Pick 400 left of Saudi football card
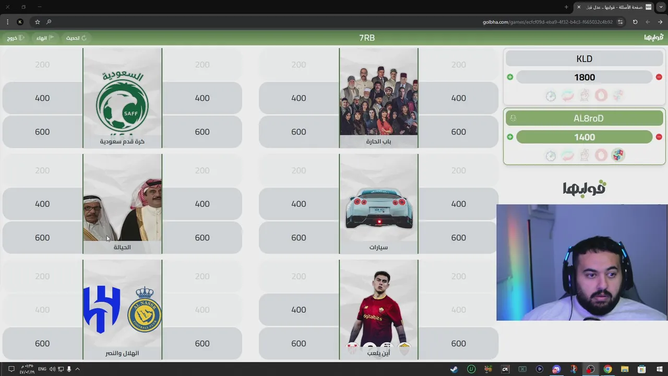The height and width of the screenshot is (376, 668). point(42,98)
